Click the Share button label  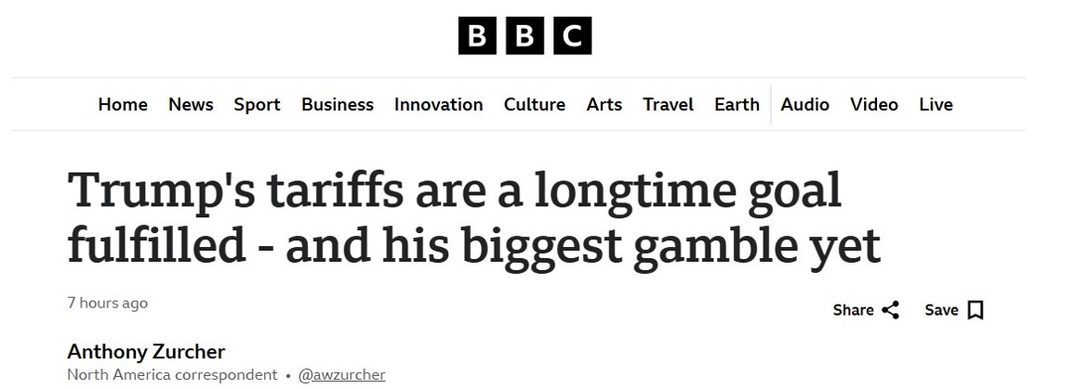click(x=853, y=310)
